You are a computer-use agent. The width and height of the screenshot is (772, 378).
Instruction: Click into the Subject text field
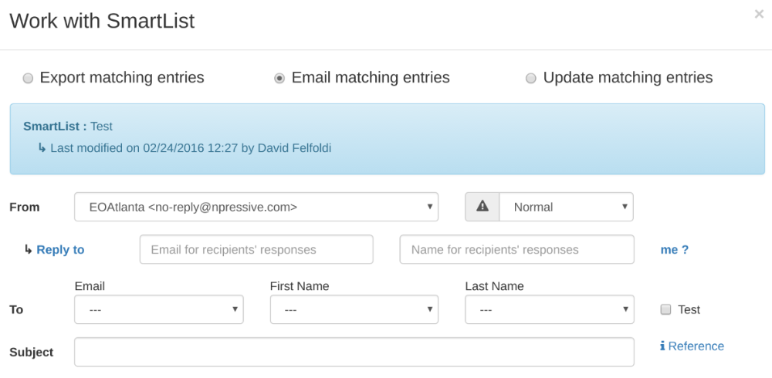click(354, 352)
